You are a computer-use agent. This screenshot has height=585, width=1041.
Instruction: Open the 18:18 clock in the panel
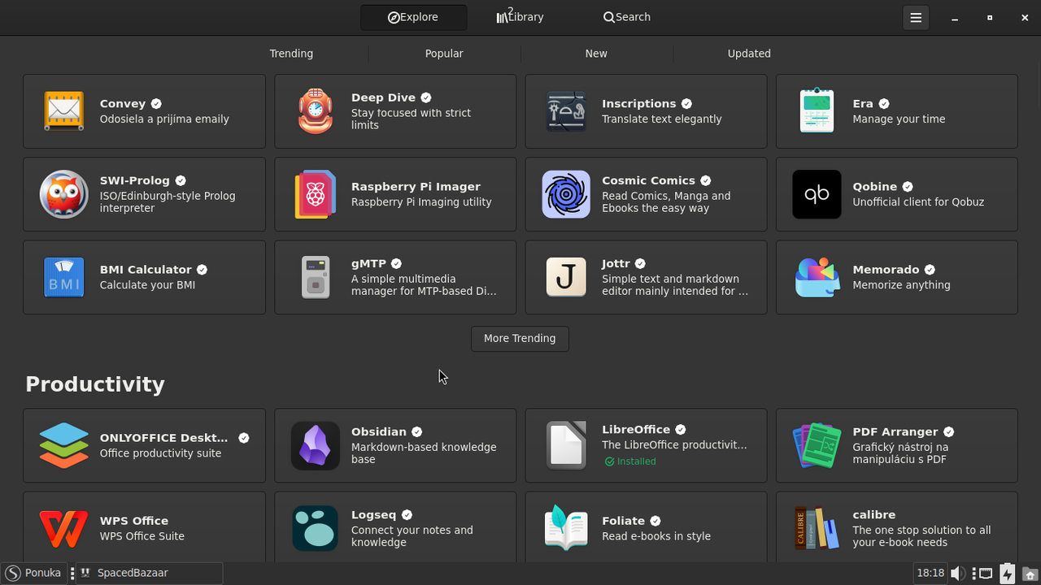click(x=930, y=573)
